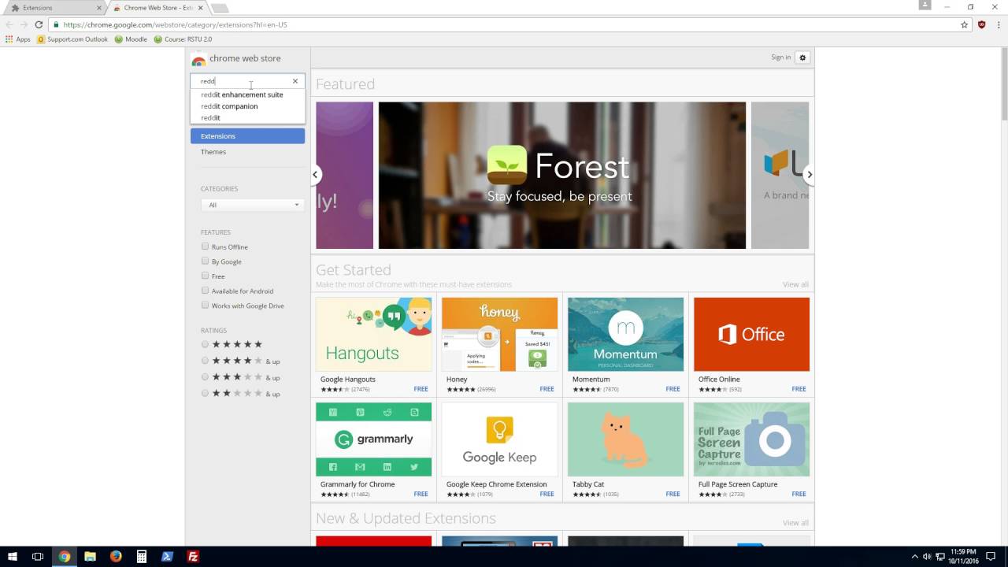Image resolution: width=1008 pixels, height=567 pixels.
Task: Select three stars & up rating
Action: (205, 377)
